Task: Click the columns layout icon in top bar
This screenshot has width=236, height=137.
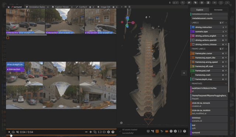Action: tap(208, 3)
